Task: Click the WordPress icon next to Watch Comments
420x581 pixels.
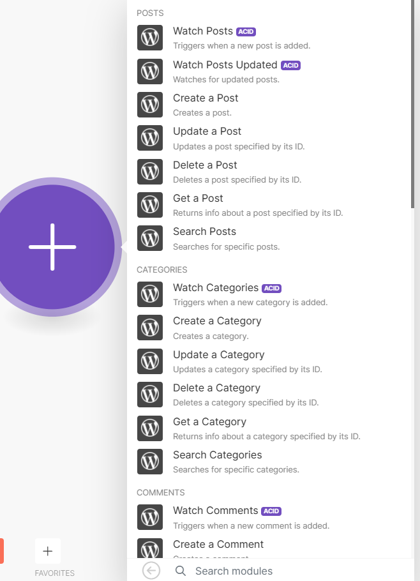Action: [x=150, y=517]
